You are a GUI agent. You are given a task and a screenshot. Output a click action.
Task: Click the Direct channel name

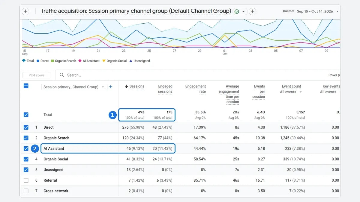49,127
